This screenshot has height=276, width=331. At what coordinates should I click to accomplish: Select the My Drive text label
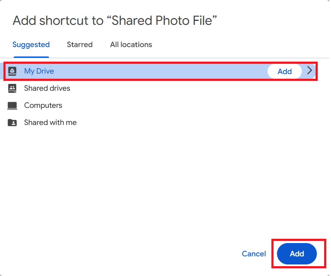tap(39, 71)
